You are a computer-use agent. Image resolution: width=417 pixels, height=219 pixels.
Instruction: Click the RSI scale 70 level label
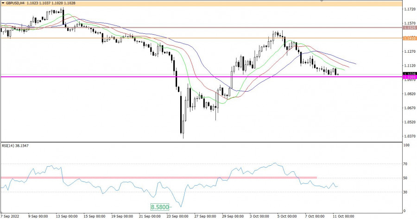pyautogui.click(x=406, y=164)
